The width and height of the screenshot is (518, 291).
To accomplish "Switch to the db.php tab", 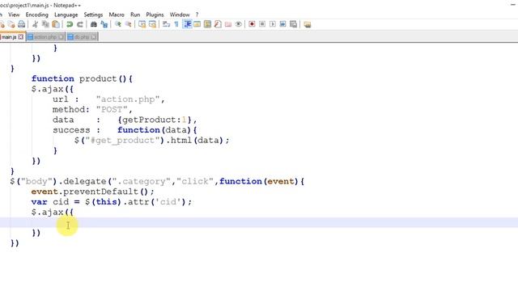I will 82,37.
